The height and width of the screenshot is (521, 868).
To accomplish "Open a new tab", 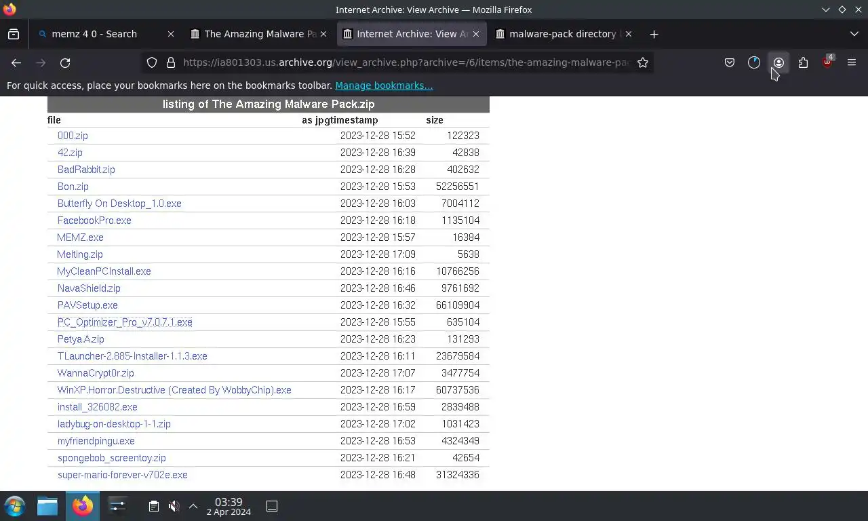I will pos(654,34).
